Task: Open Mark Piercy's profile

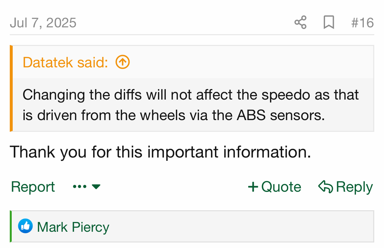Action: pos(73,227)
